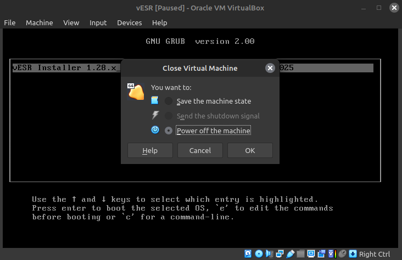
Task: Open the recording status indicator
Action: coord(321,253)
